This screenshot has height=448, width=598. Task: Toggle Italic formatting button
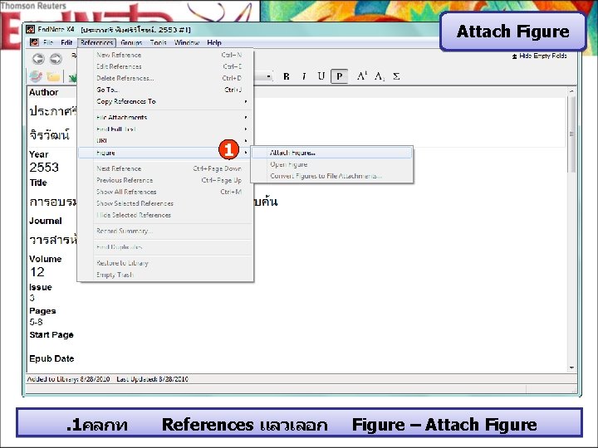[x=304, y=76]
